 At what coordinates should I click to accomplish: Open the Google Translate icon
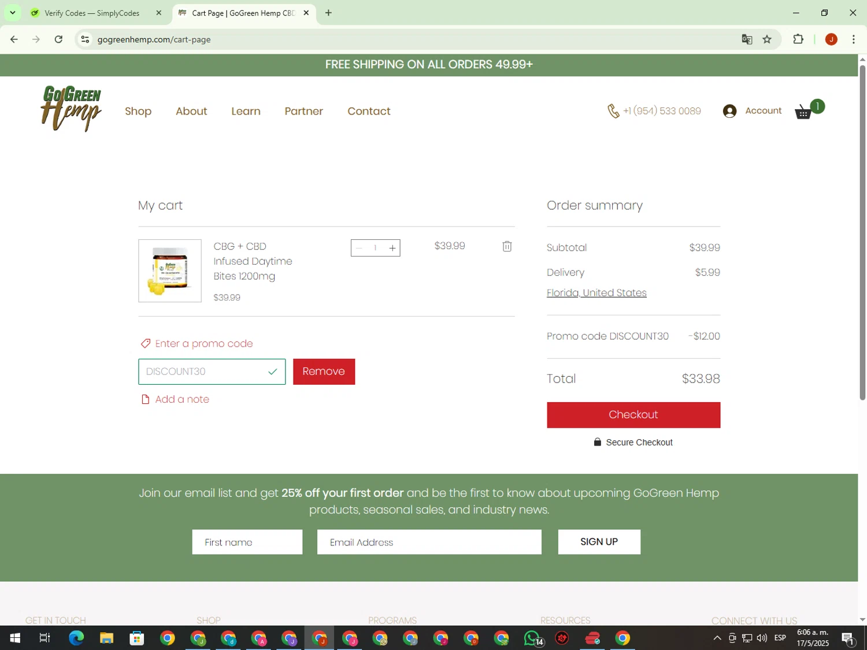[747, 39]
